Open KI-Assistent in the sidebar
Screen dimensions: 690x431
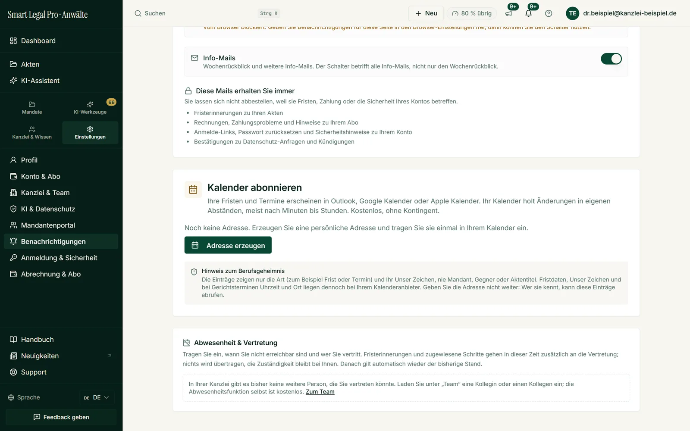(61, 81)
